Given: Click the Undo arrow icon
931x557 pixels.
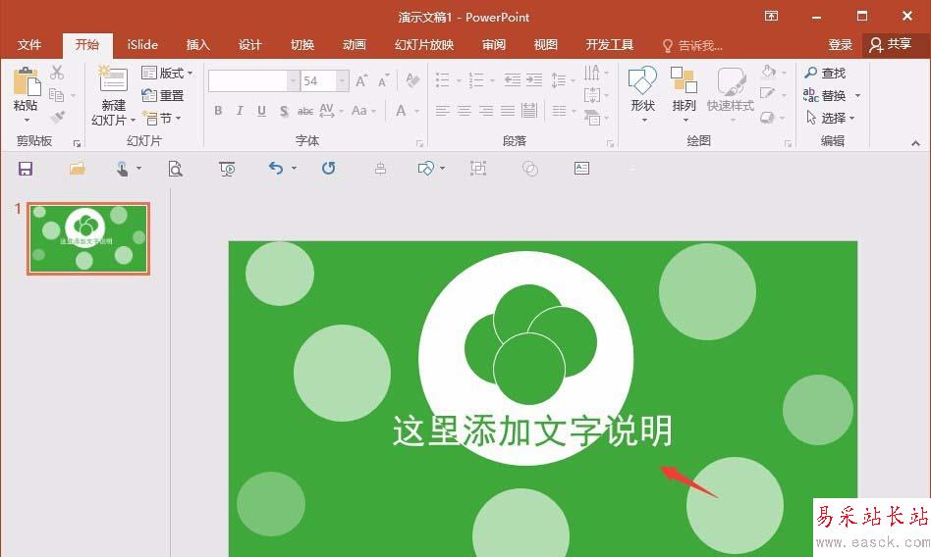Looking at the screenshot, I should pyautogui.click(x=276, y=169).
